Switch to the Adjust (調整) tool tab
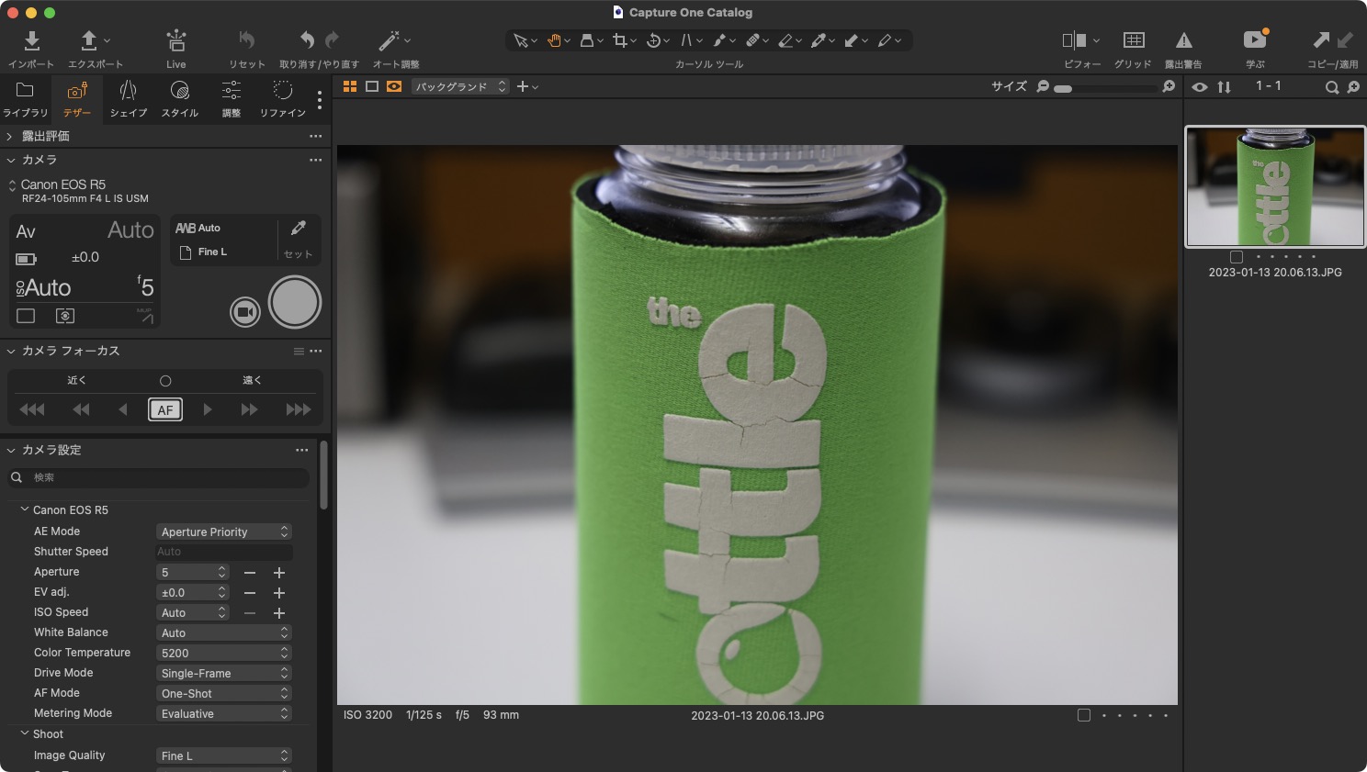The width and height of the screenshot is (1367, 772). pyautogui.click(x=232, y=98)
